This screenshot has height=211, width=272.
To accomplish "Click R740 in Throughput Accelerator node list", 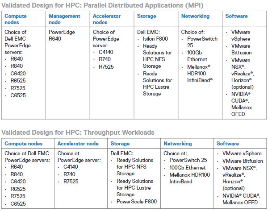I will tap(69, 174).
